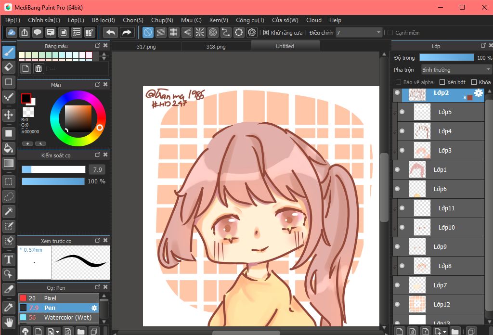Switch to the 317.png tab
The image size is (493, 335).
click(146, 47)
